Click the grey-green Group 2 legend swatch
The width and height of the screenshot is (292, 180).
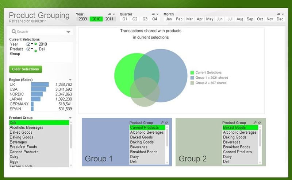coord(192,83)
